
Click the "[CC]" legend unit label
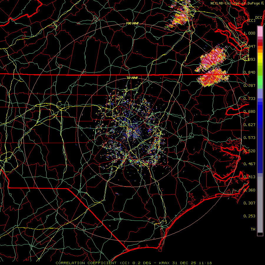pyautogui.click(x=251, y=20)
